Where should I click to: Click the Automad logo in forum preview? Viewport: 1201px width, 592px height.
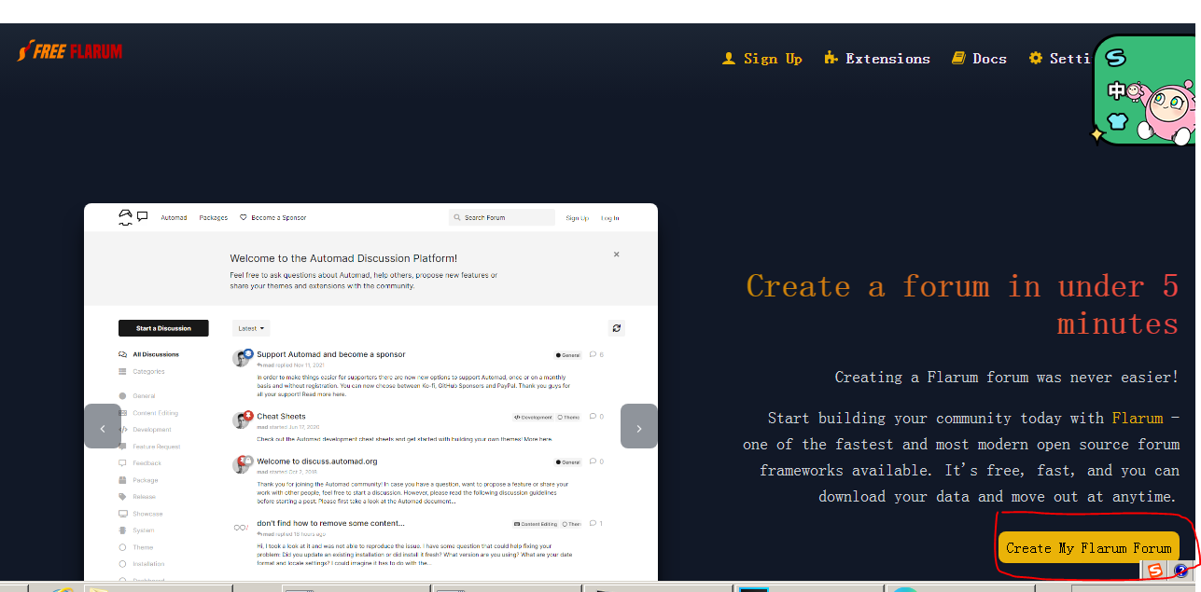126,217
